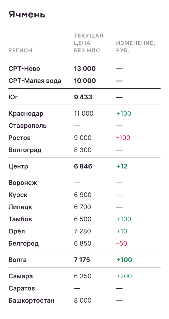
Task: Click Тамбов's +100 change value
Action: (x=124, y=219)
